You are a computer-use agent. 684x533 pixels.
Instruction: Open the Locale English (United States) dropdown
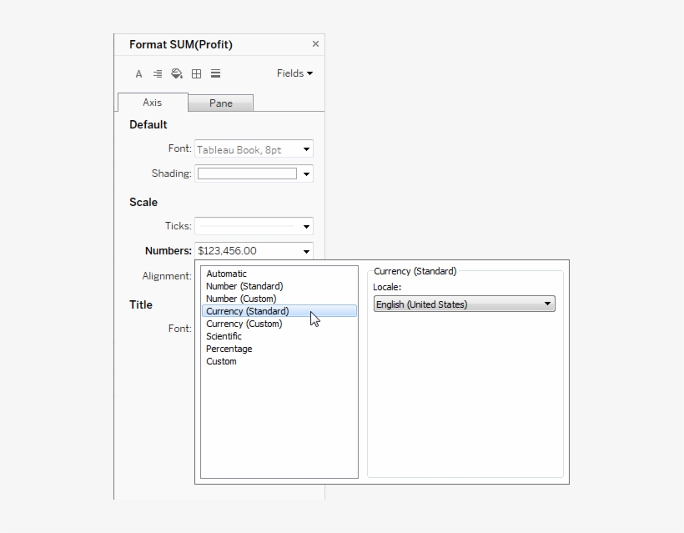coord(464,304)
